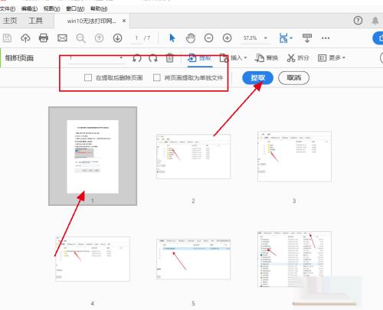This screenshot has height=310, width=383.
Task: Go to previous page arrow
Action: 99,38
